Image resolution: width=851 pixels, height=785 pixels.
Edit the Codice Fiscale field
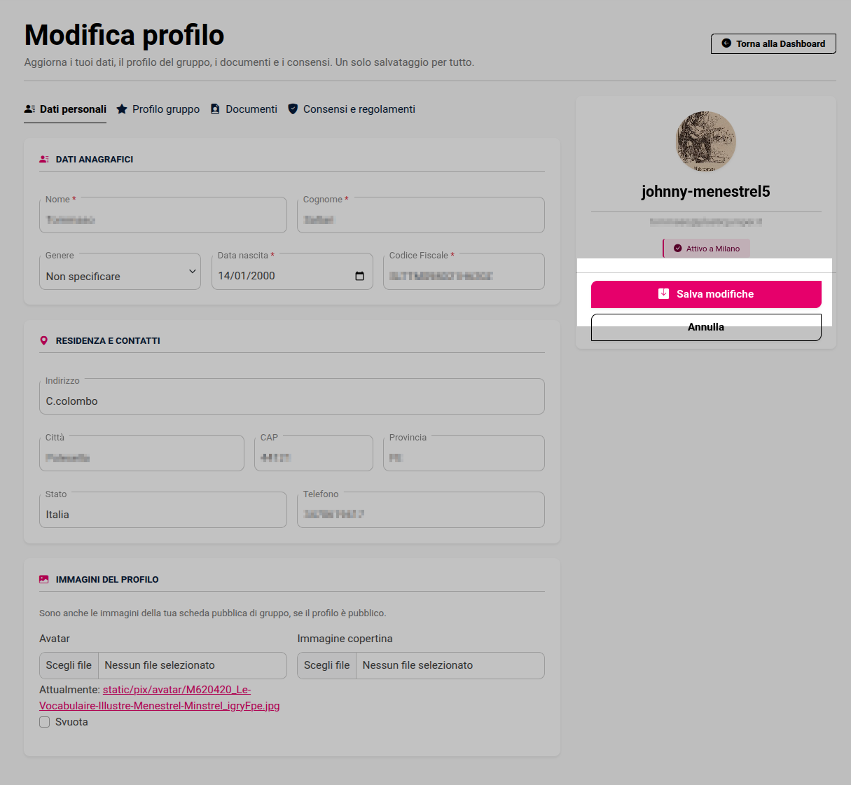click(464, 272)
